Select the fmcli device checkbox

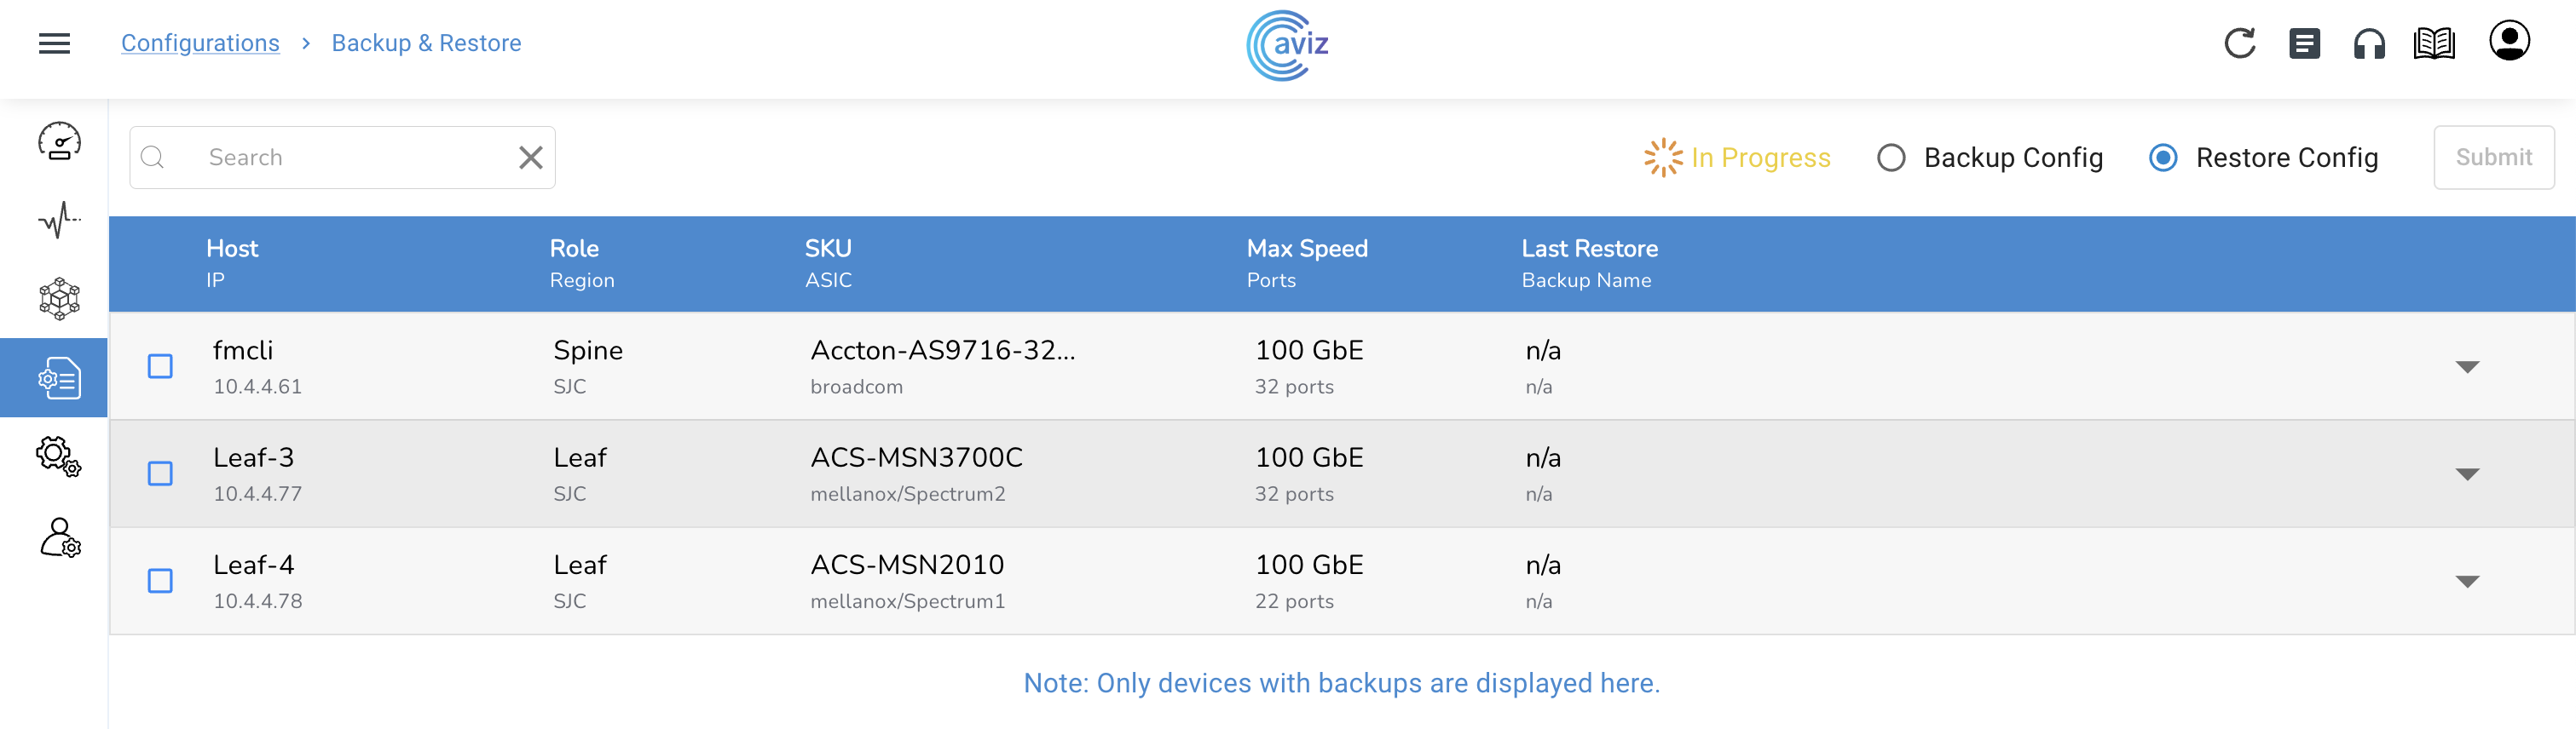click(160, 366)
